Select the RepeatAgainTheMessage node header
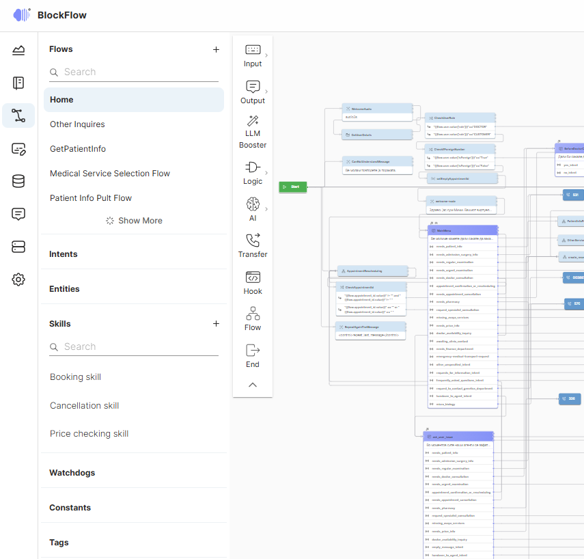The height and width of the screenshot is (559, 584). [370, 327]
